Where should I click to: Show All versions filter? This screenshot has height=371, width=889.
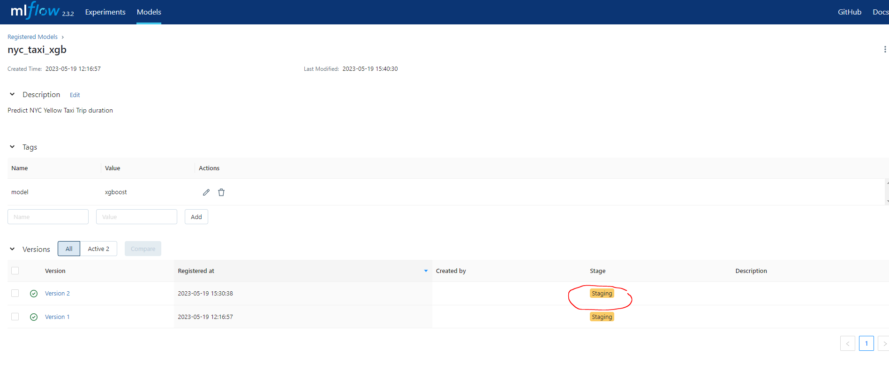tap(69, 249)
